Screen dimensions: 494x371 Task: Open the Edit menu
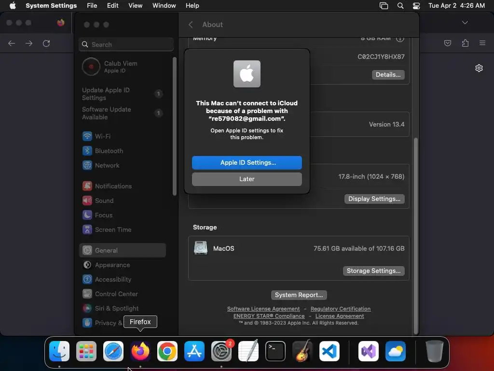(112, 6)
